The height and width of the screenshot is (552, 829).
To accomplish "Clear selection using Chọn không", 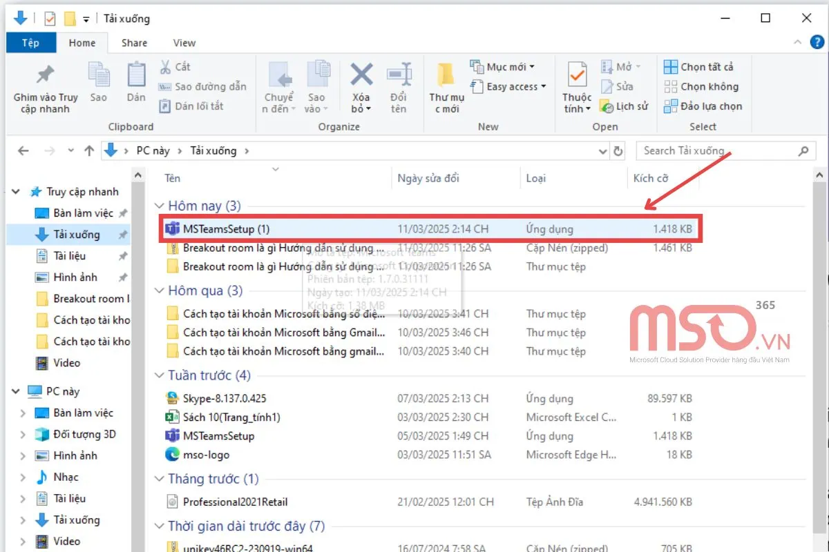I will click(x=701, y=86).
